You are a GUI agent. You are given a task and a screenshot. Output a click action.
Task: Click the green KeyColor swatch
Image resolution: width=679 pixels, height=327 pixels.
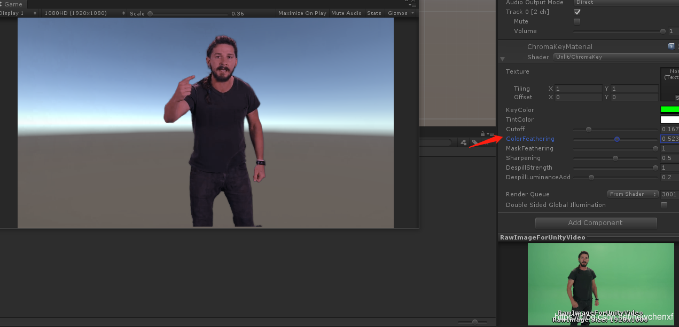[x=670, y=109]
